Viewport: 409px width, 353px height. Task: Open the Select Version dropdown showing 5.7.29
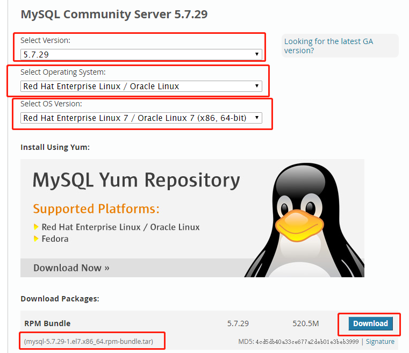(x=141, y=54)
